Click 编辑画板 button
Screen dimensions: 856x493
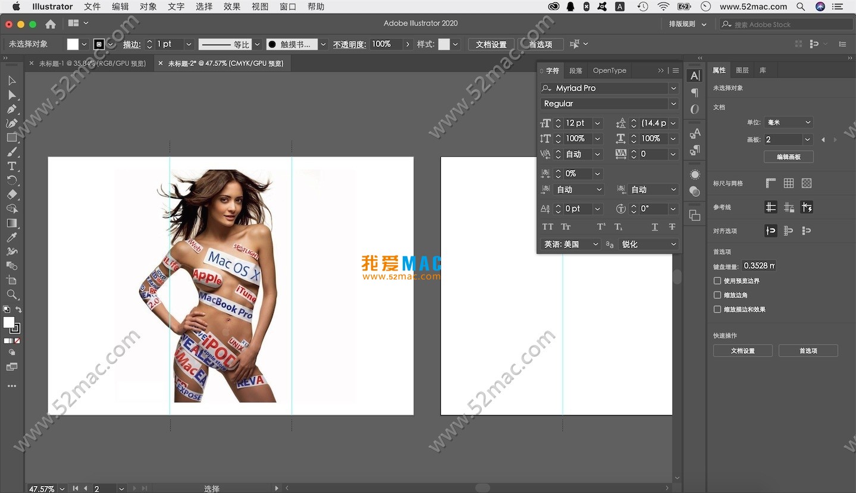tap(789, 157)
